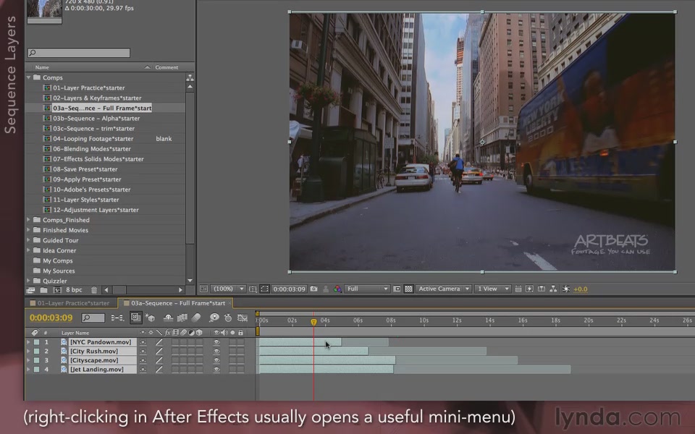Click Always Preview This View icon
This screenshot has height=434, width=695.
click(203, 289)
